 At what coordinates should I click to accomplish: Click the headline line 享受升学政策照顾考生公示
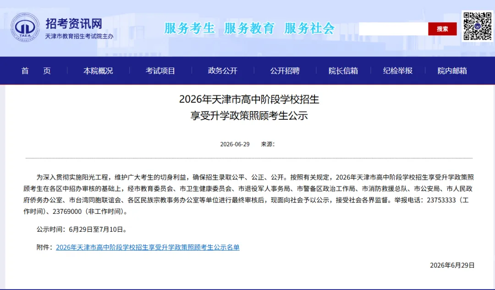(x=249, y=116)
